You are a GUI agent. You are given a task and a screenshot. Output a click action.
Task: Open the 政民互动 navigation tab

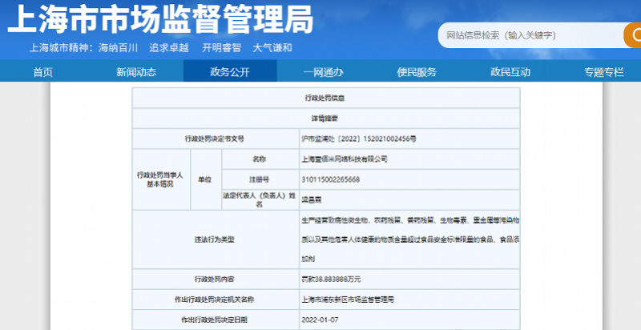tap(510, 72)
